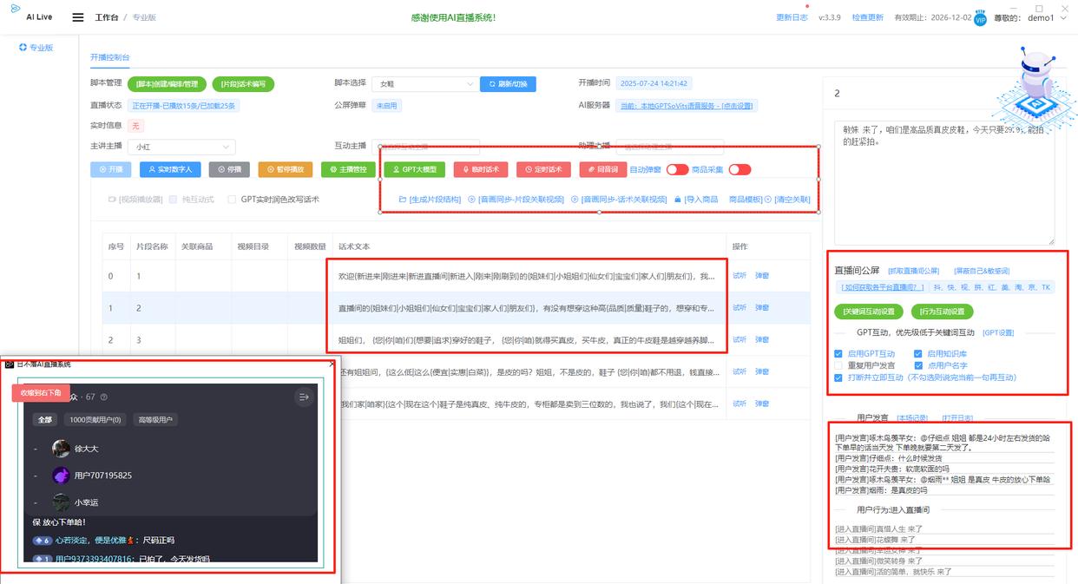Click [生成片段结构] folder link
This screenshot has height=584, width=1078.
tap(430, 199)
